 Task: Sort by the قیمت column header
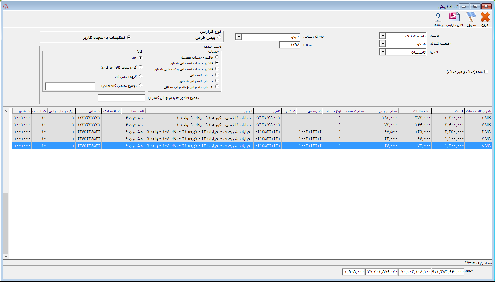click(x=448, y=111)
